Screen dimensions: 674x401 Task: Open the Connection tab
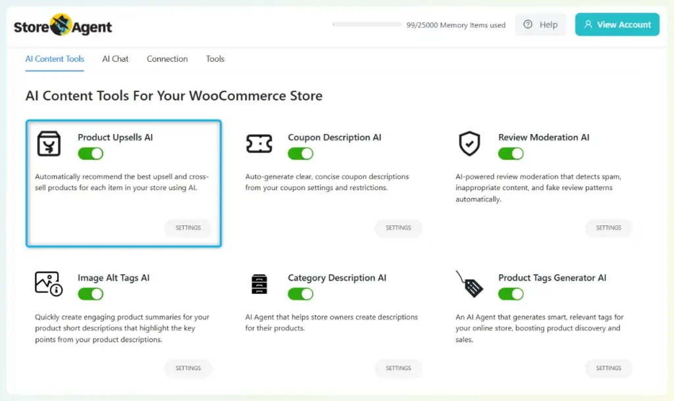pyautogui.click(x=167, y=59)
